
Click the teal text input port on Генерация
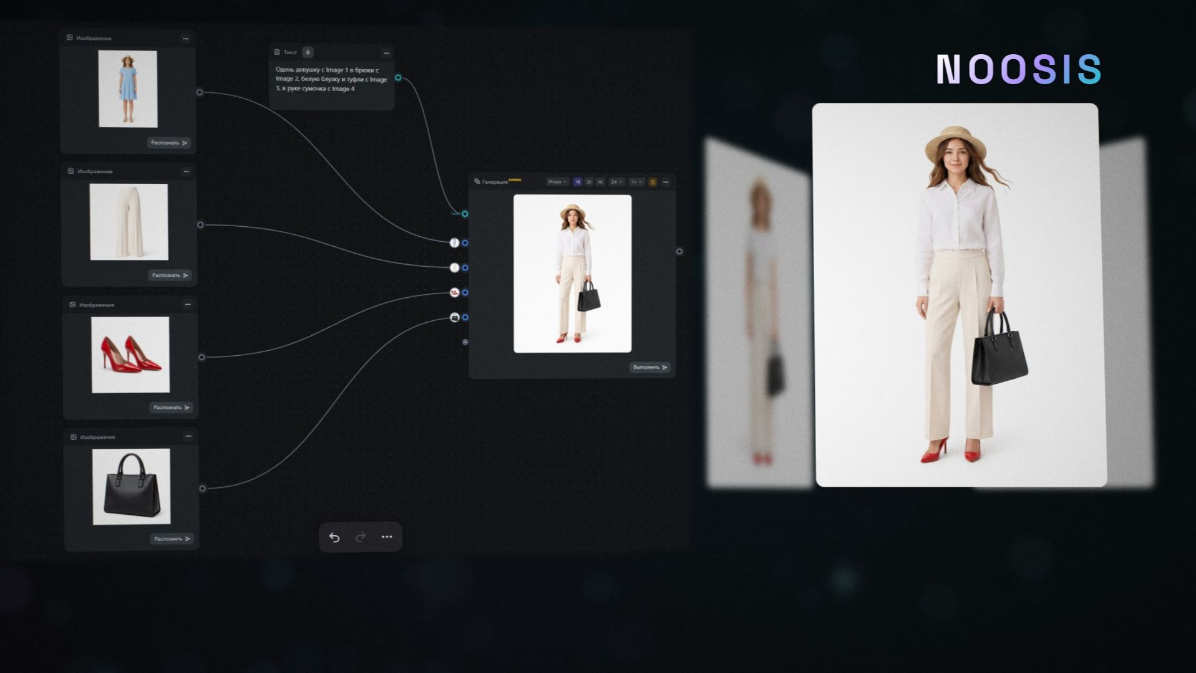tap(465, 214)
